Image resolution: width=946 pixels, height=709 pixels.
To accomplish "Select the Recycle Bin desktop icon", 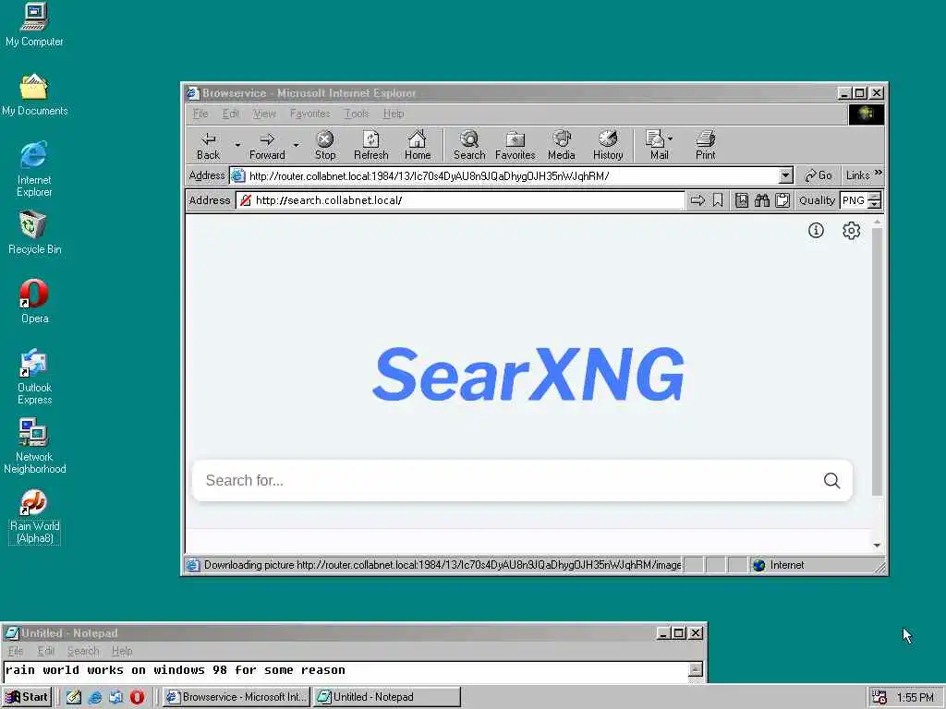I will pyautogui.click(x=34, y=233).
